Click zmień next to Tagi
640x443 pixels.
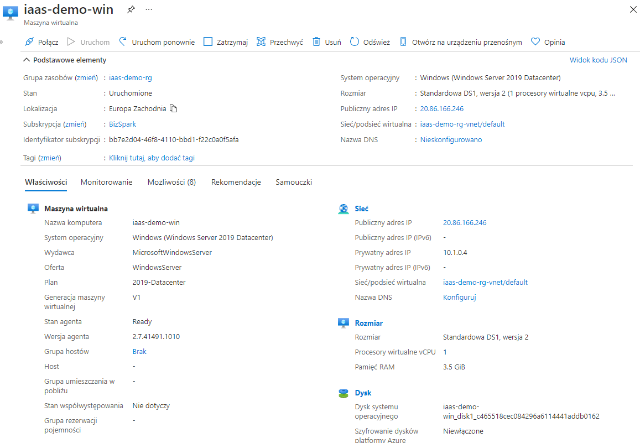coord(50,158)
